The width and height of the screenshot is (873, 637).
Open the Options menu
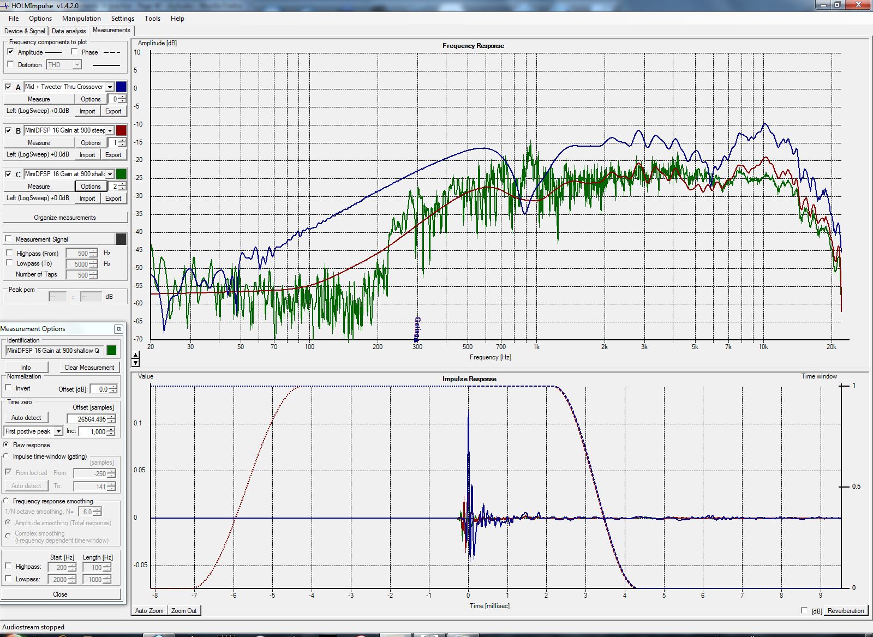coord(40,18)
